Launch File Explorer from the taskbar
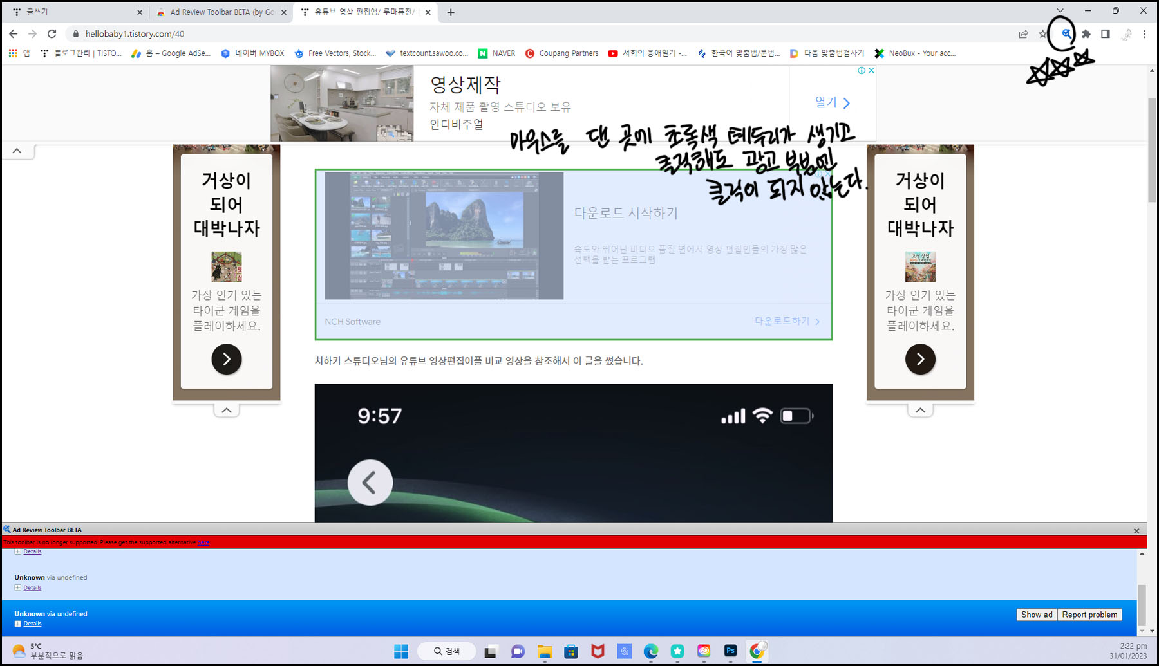 point(545,651)
